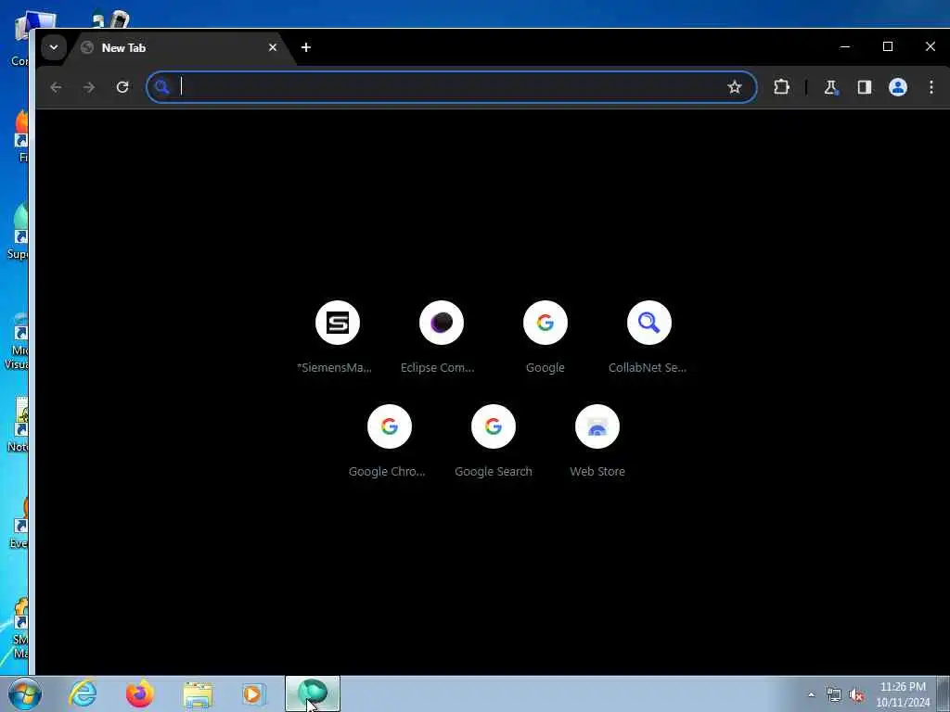Open the Google shortcut tile
This screenshot has width=950, height=712.
pyautogui.click(x=546, y=337)
